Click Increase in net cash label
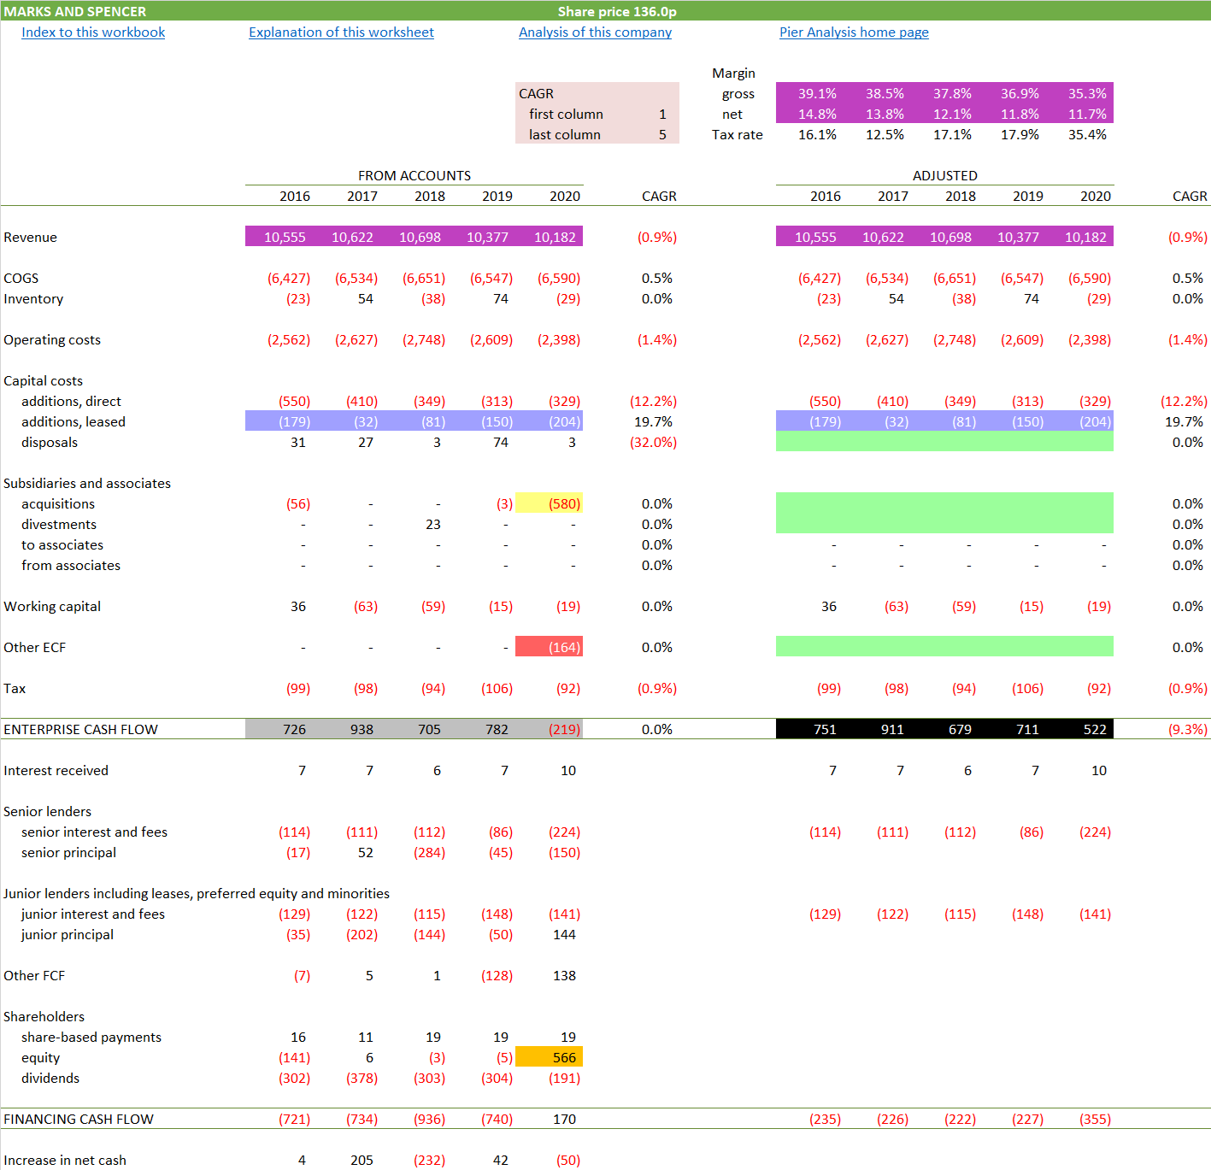Image resolution: width=1211 pixels, height=1170 pixels. (65, 1161)
